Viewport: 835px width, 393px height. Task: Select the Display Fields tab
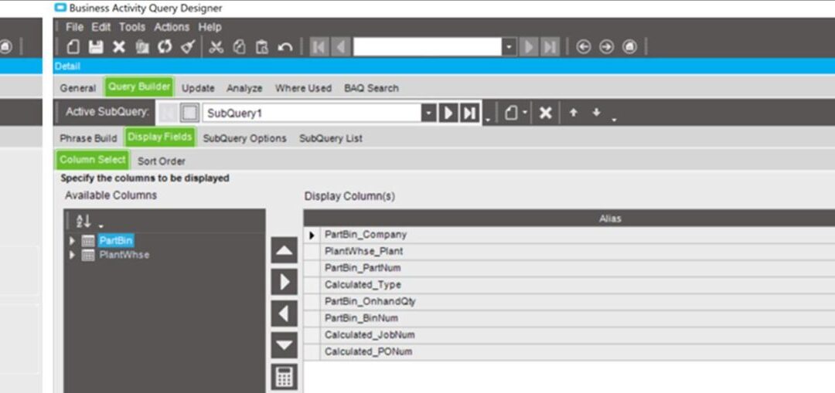(159, 137)
